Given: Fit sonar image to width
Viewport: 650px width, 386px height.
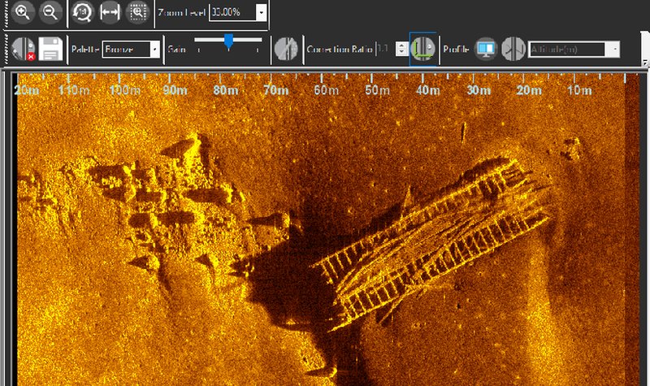Looking at the screenshot, I should (110, 12).
